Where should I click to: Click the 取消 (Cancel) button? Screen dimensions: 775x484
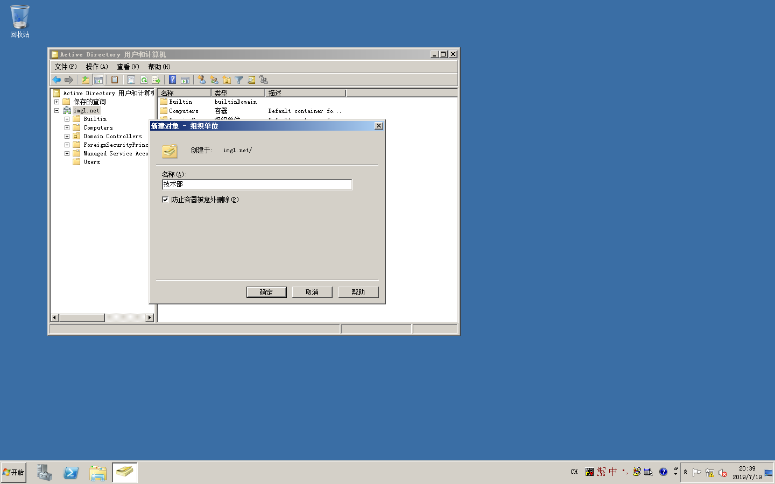pyautogui.click(x=312, y=292)
